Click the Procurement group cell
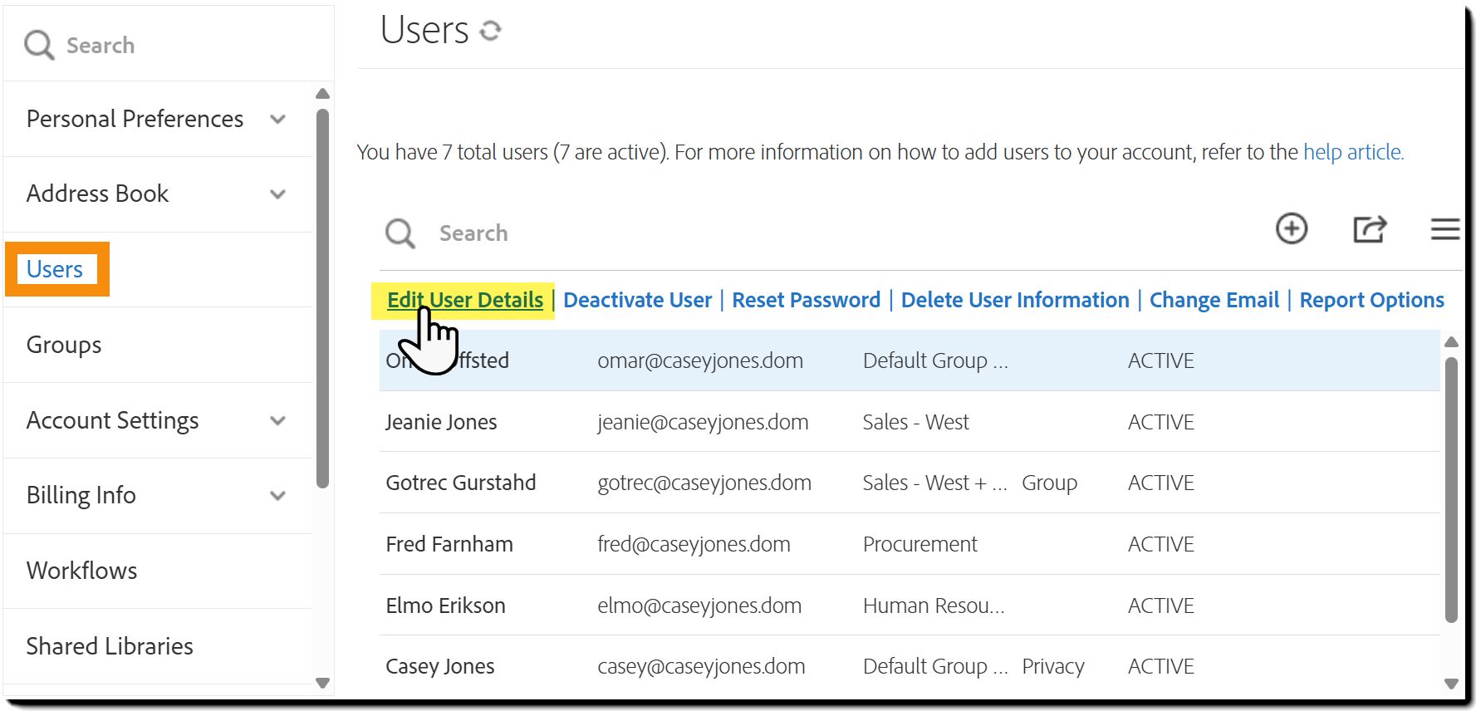Viewport: 1476px width, 711px height. 920,544
